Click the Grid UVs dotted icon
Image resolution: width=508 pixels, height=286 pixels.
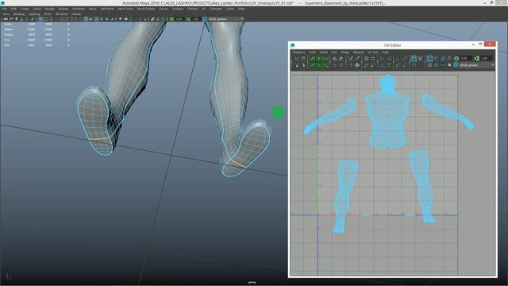[x=373, y=58]
